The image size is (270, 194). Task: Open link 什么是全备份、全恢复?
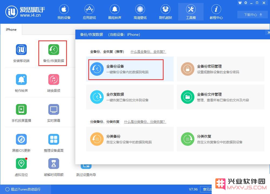click(148, 51)
